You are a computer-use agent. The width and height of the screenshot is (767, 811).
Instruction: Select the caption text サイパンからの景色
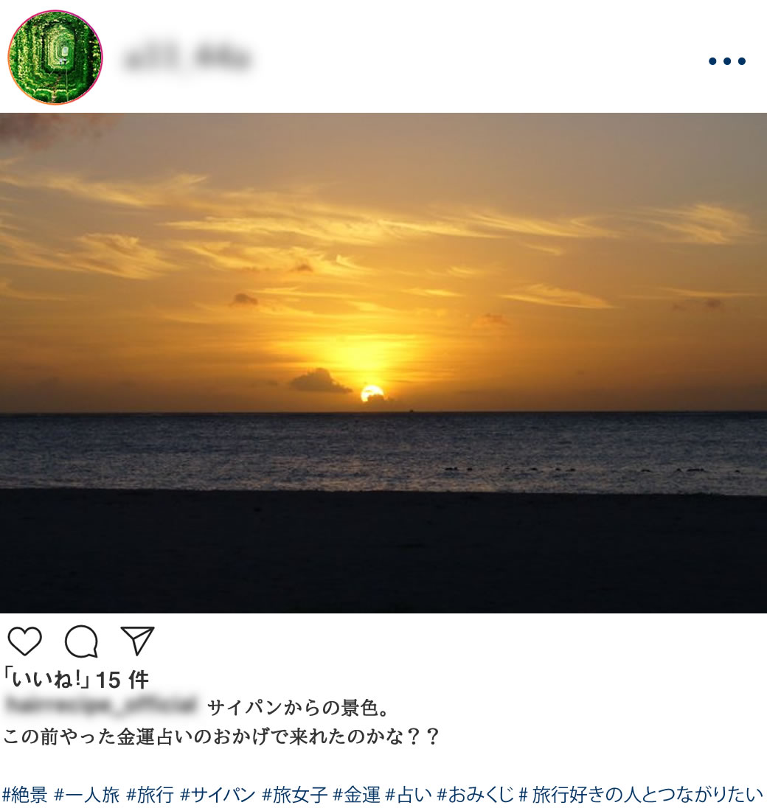click(293, 707)
